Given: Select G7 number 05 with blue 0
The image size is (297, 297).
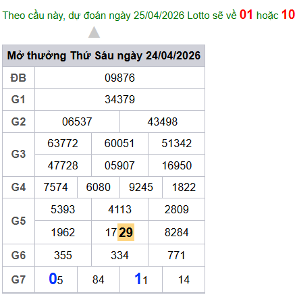Looking at the screenshot, I should click(56, 279).
